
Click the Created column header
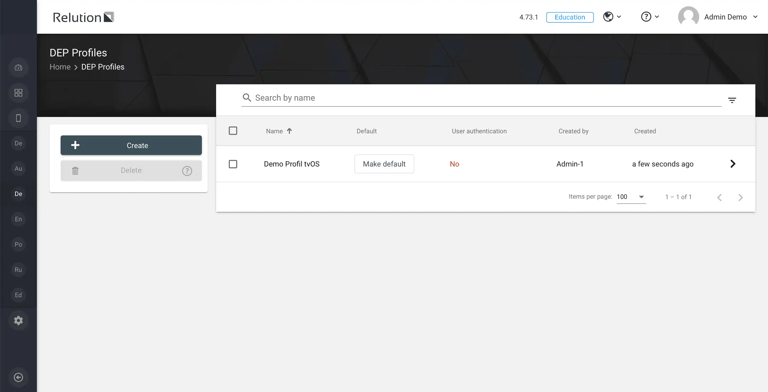click(645, 131)
